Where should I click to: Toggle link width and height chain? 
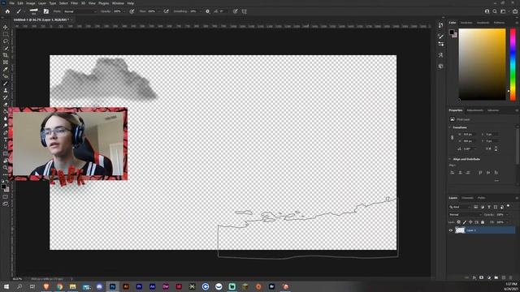point(452,137)
